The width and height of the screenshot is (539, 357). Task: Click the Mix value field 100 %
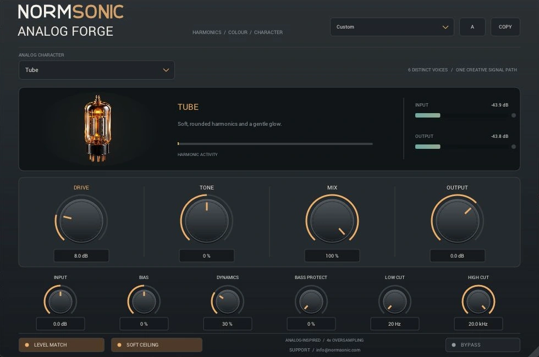(332, 256)
